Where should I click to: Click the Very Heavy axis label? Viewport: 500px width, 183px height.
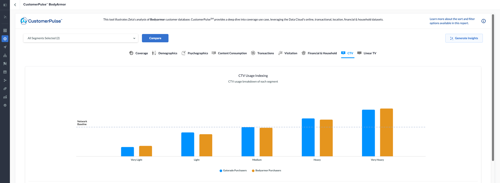point(377,160)
